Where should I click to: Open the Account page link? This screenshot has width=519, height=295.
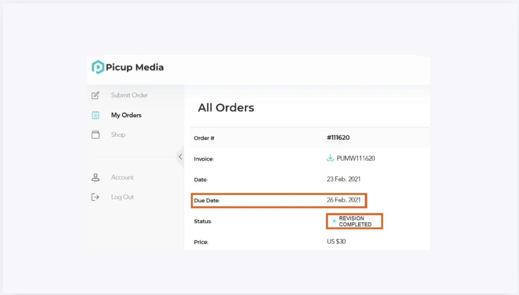[x=122, y=177]
